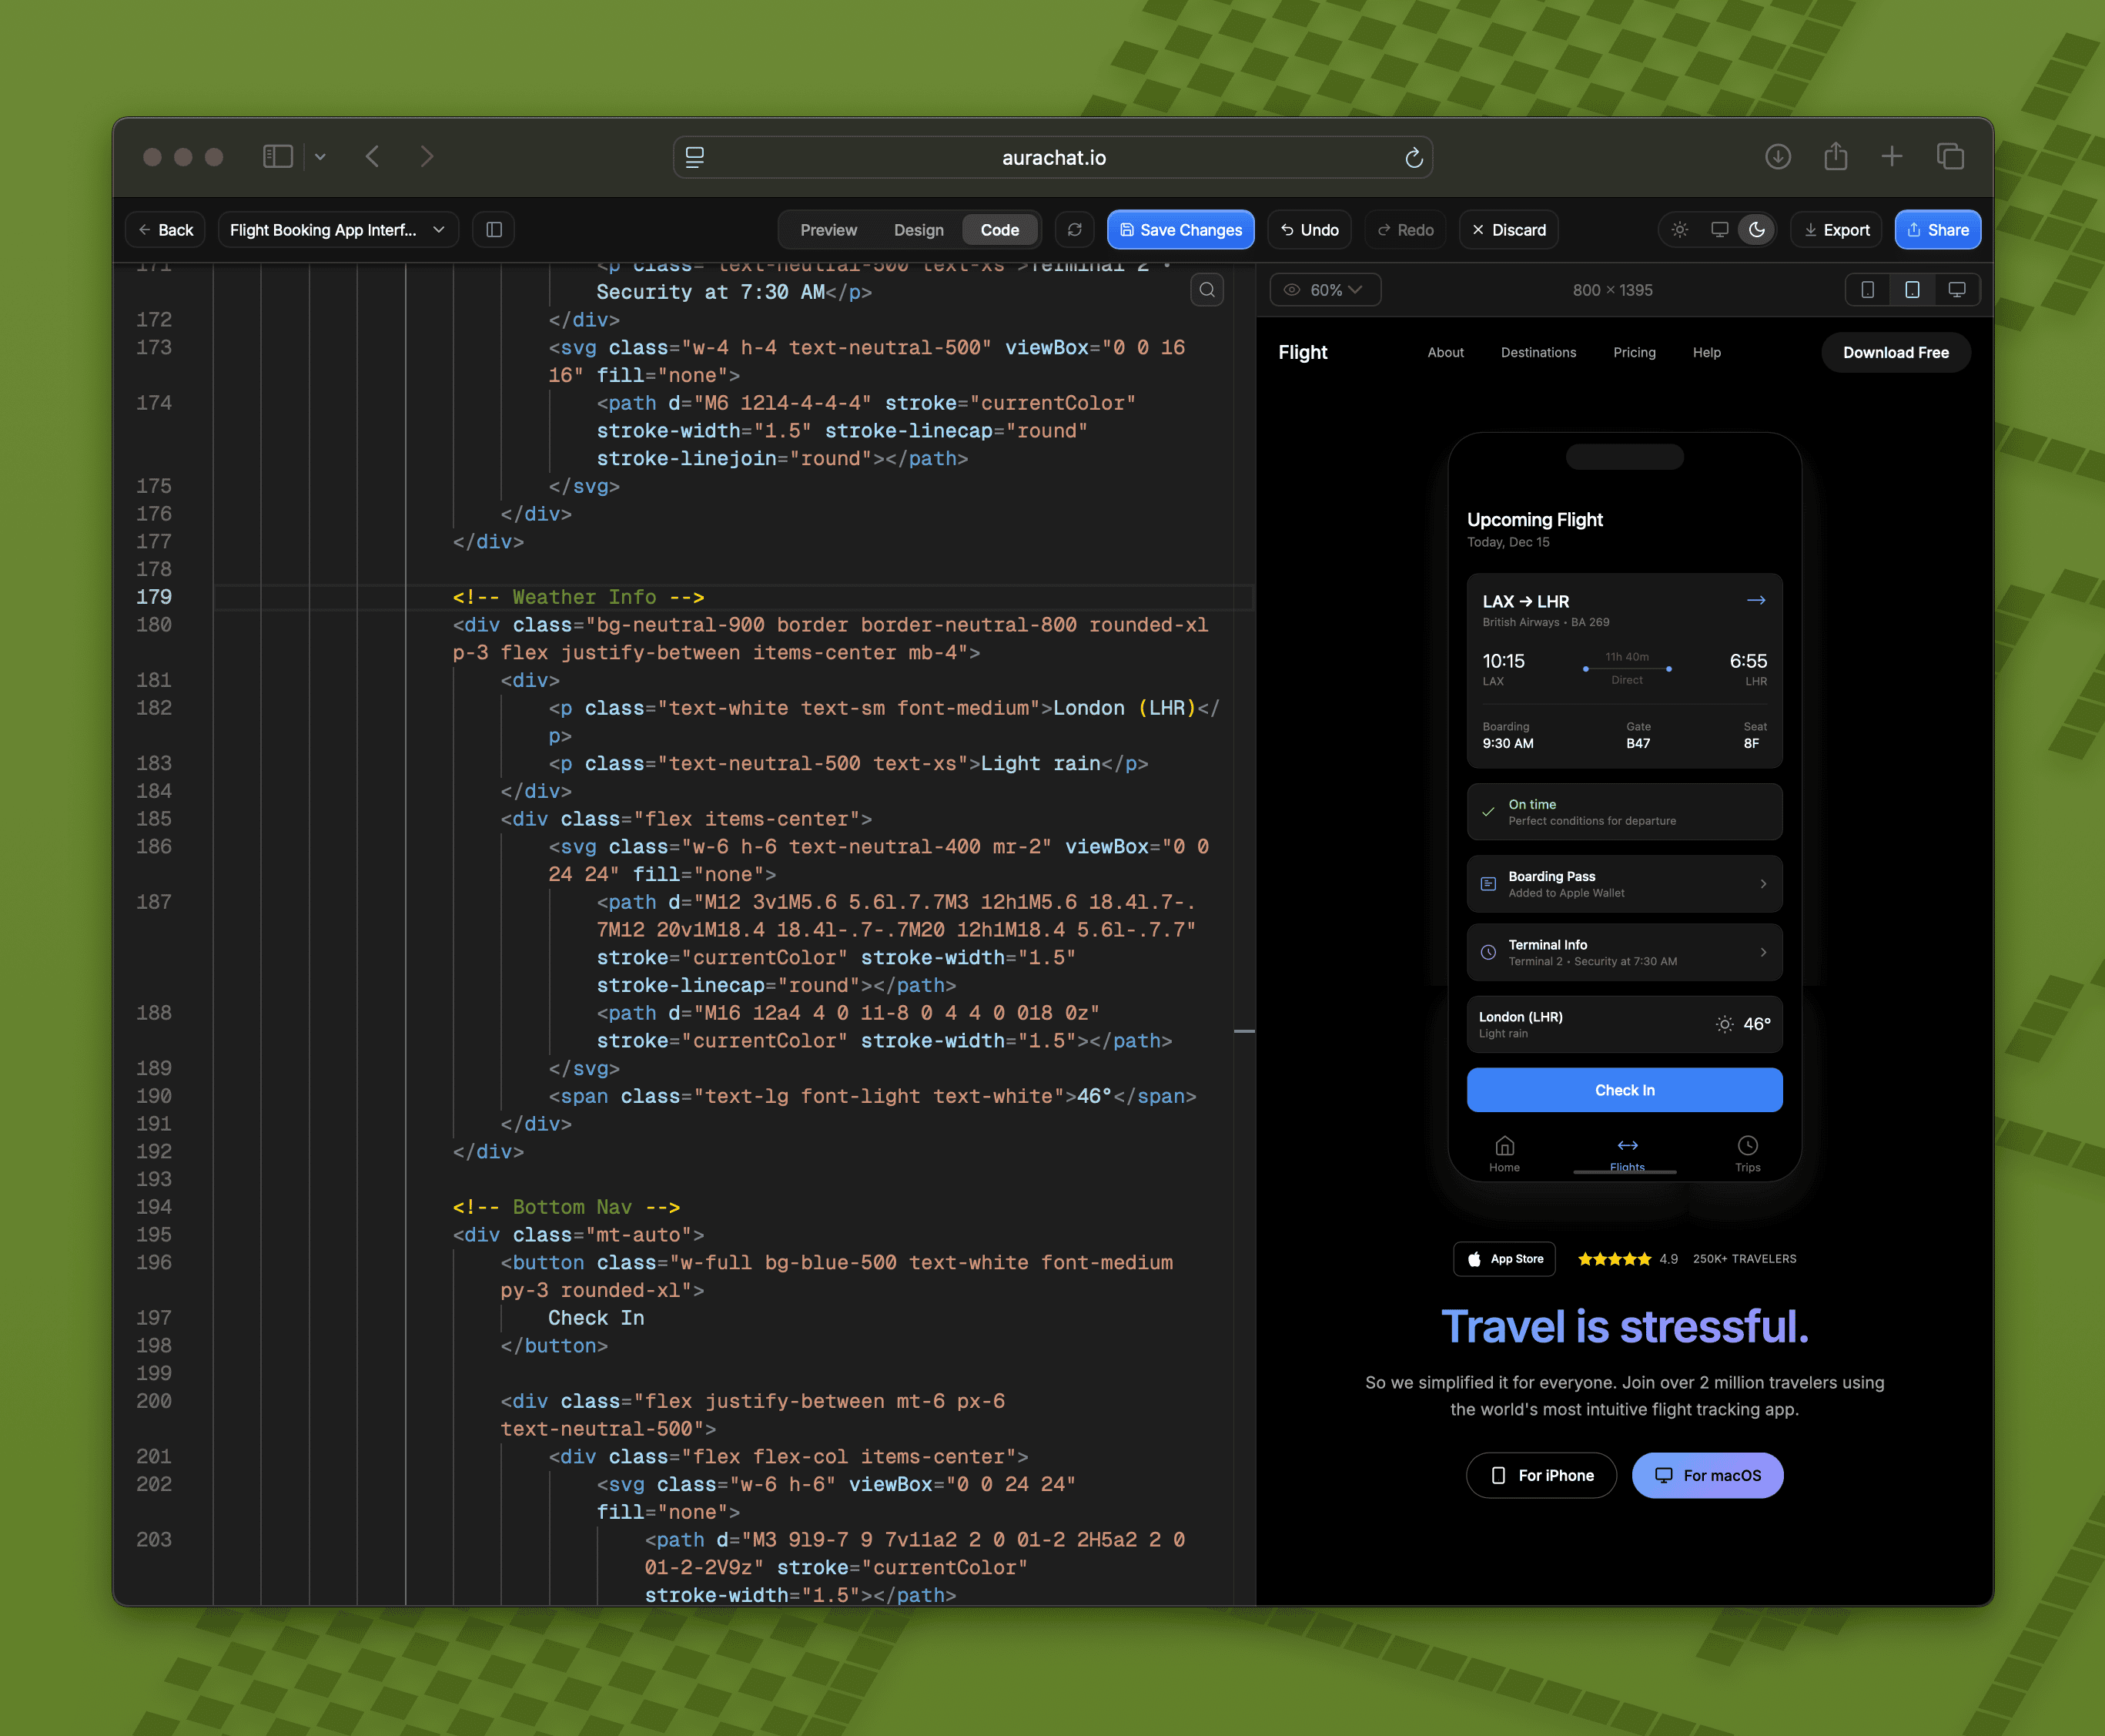Click the Check In button
This screenshot has height=1736, width=2105.
click(1625, 1090)
